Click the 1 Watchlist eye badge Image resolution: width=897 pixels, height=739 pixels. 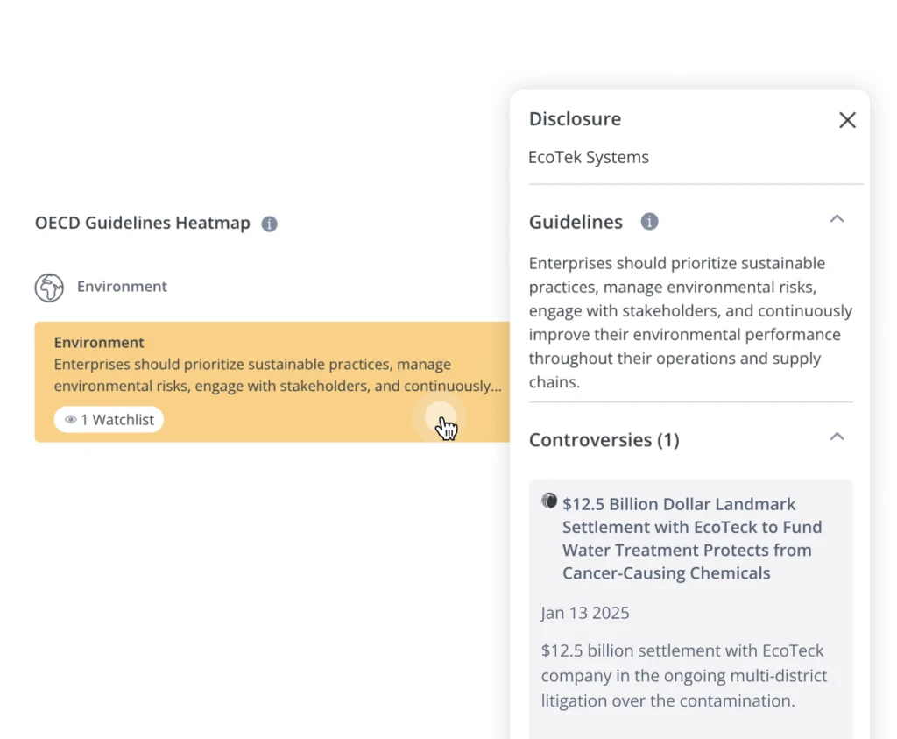(x=109, y=420)
